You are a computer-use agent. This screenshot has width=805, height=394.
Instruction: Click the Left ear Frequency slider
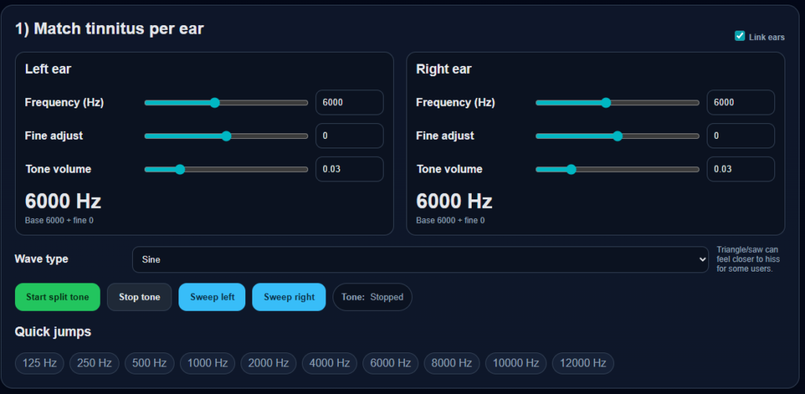(226, 103)
